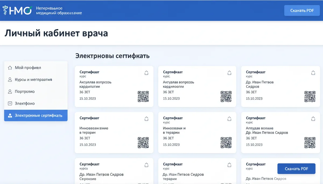Click the Аксуллаа вопрссоь кардилогии course title
Screen dimensions: 323x184
(x=95, y=84)
